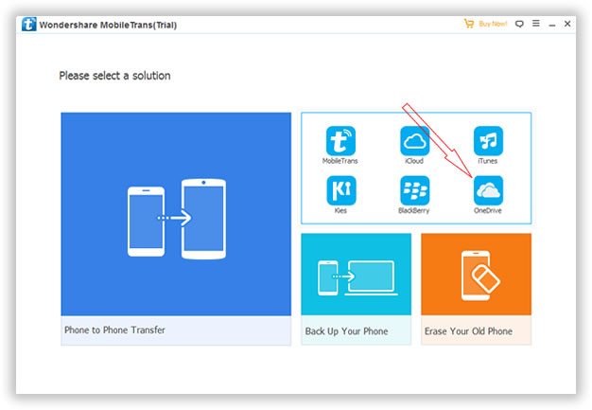This screenshot has width=592, height=410.
Task: Open the hamburger menu icon
Action: (536, 24)
